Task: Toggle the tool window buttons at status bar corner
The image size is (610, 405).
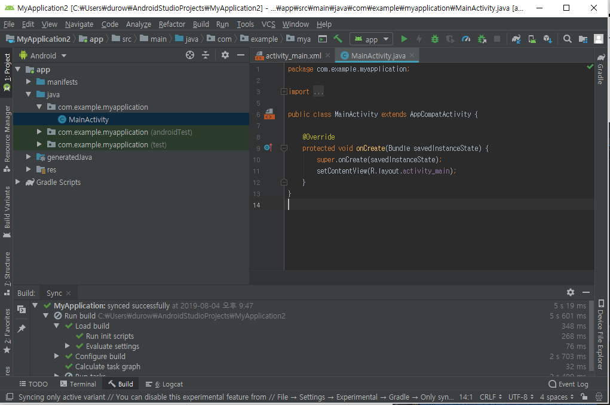Action: tap(10, 397)
